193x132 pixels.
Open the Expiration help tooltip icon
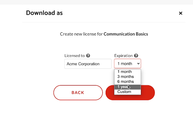[136, 56]
